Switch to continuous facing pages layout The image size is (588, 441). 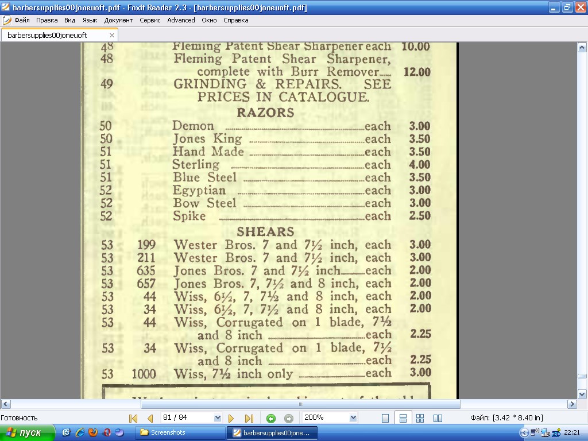coord(420,418)
